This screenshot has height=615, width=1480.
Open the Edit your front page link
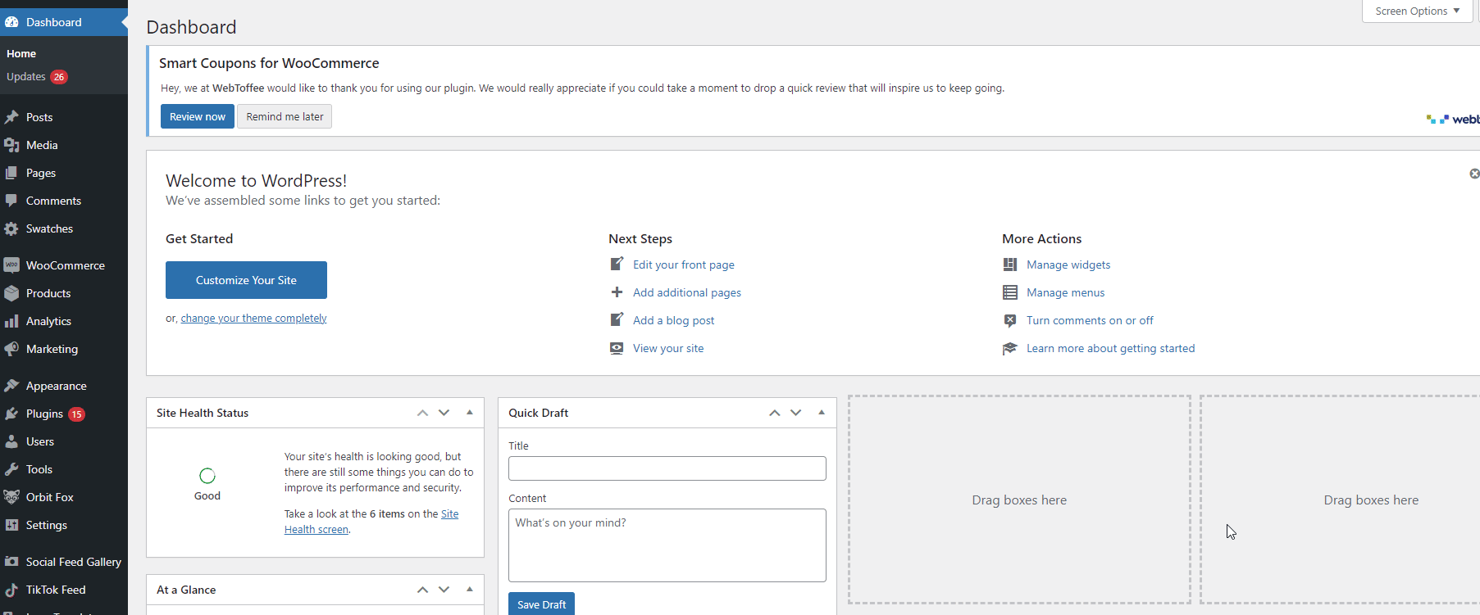684,265
